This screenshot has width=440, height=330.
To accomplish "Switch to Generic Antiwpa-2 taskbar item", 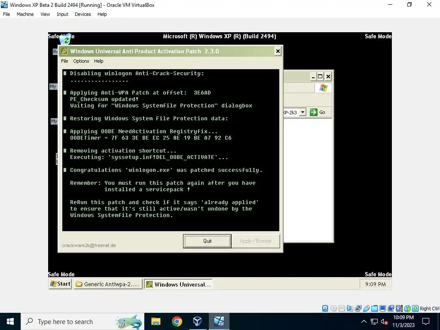I will pyautogui.click(x=108, y=284).
